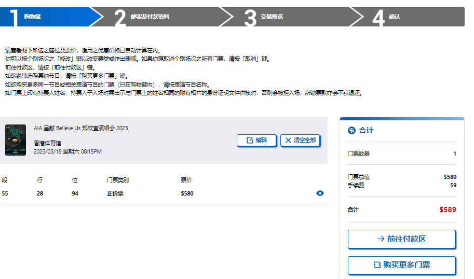The height and width of the screenshot is (279, 474).
Task: Click the red $589 total amount
Action: coord(447,210)
